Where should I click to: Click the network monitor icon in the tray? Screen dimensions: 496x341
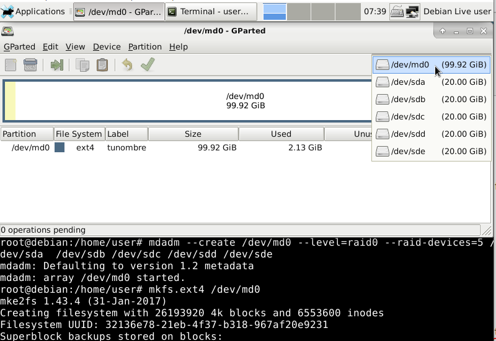(x=412, y=12)
